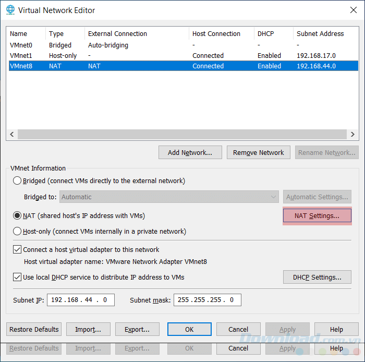Screen dimensions: 365x362
Task: Click the Subnet mask input field
Action: [x=208, y=300]
